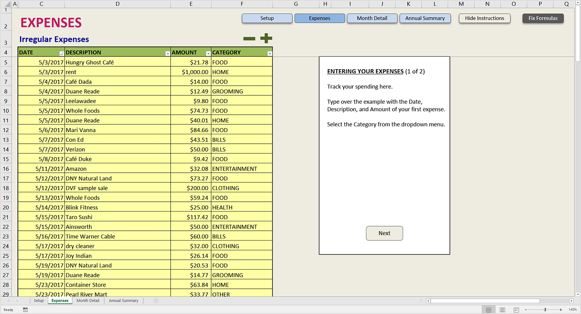Select the $200.00 amount cell
581x314 pixels.
[191, 188]
